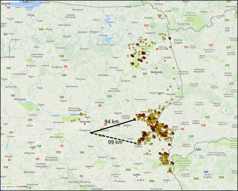Select the Łomża town label
Image resolution: width=238 pixels, height=191 pixels.
tap(119, 70)
